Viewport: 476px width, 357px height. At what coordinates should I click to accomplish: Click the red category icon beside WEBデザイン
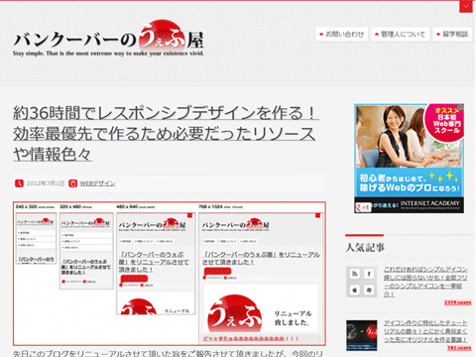[72, 183]
